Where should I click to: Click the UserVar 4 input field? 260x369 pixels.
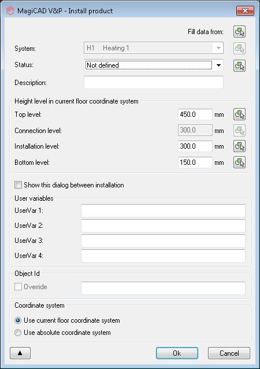163,256
